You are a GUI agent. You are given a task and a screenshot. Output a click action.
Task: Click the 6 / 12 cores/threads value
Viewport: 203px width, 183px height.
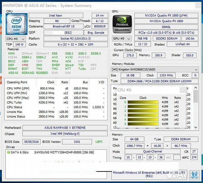pyautogui.click(x=100, y=21)
